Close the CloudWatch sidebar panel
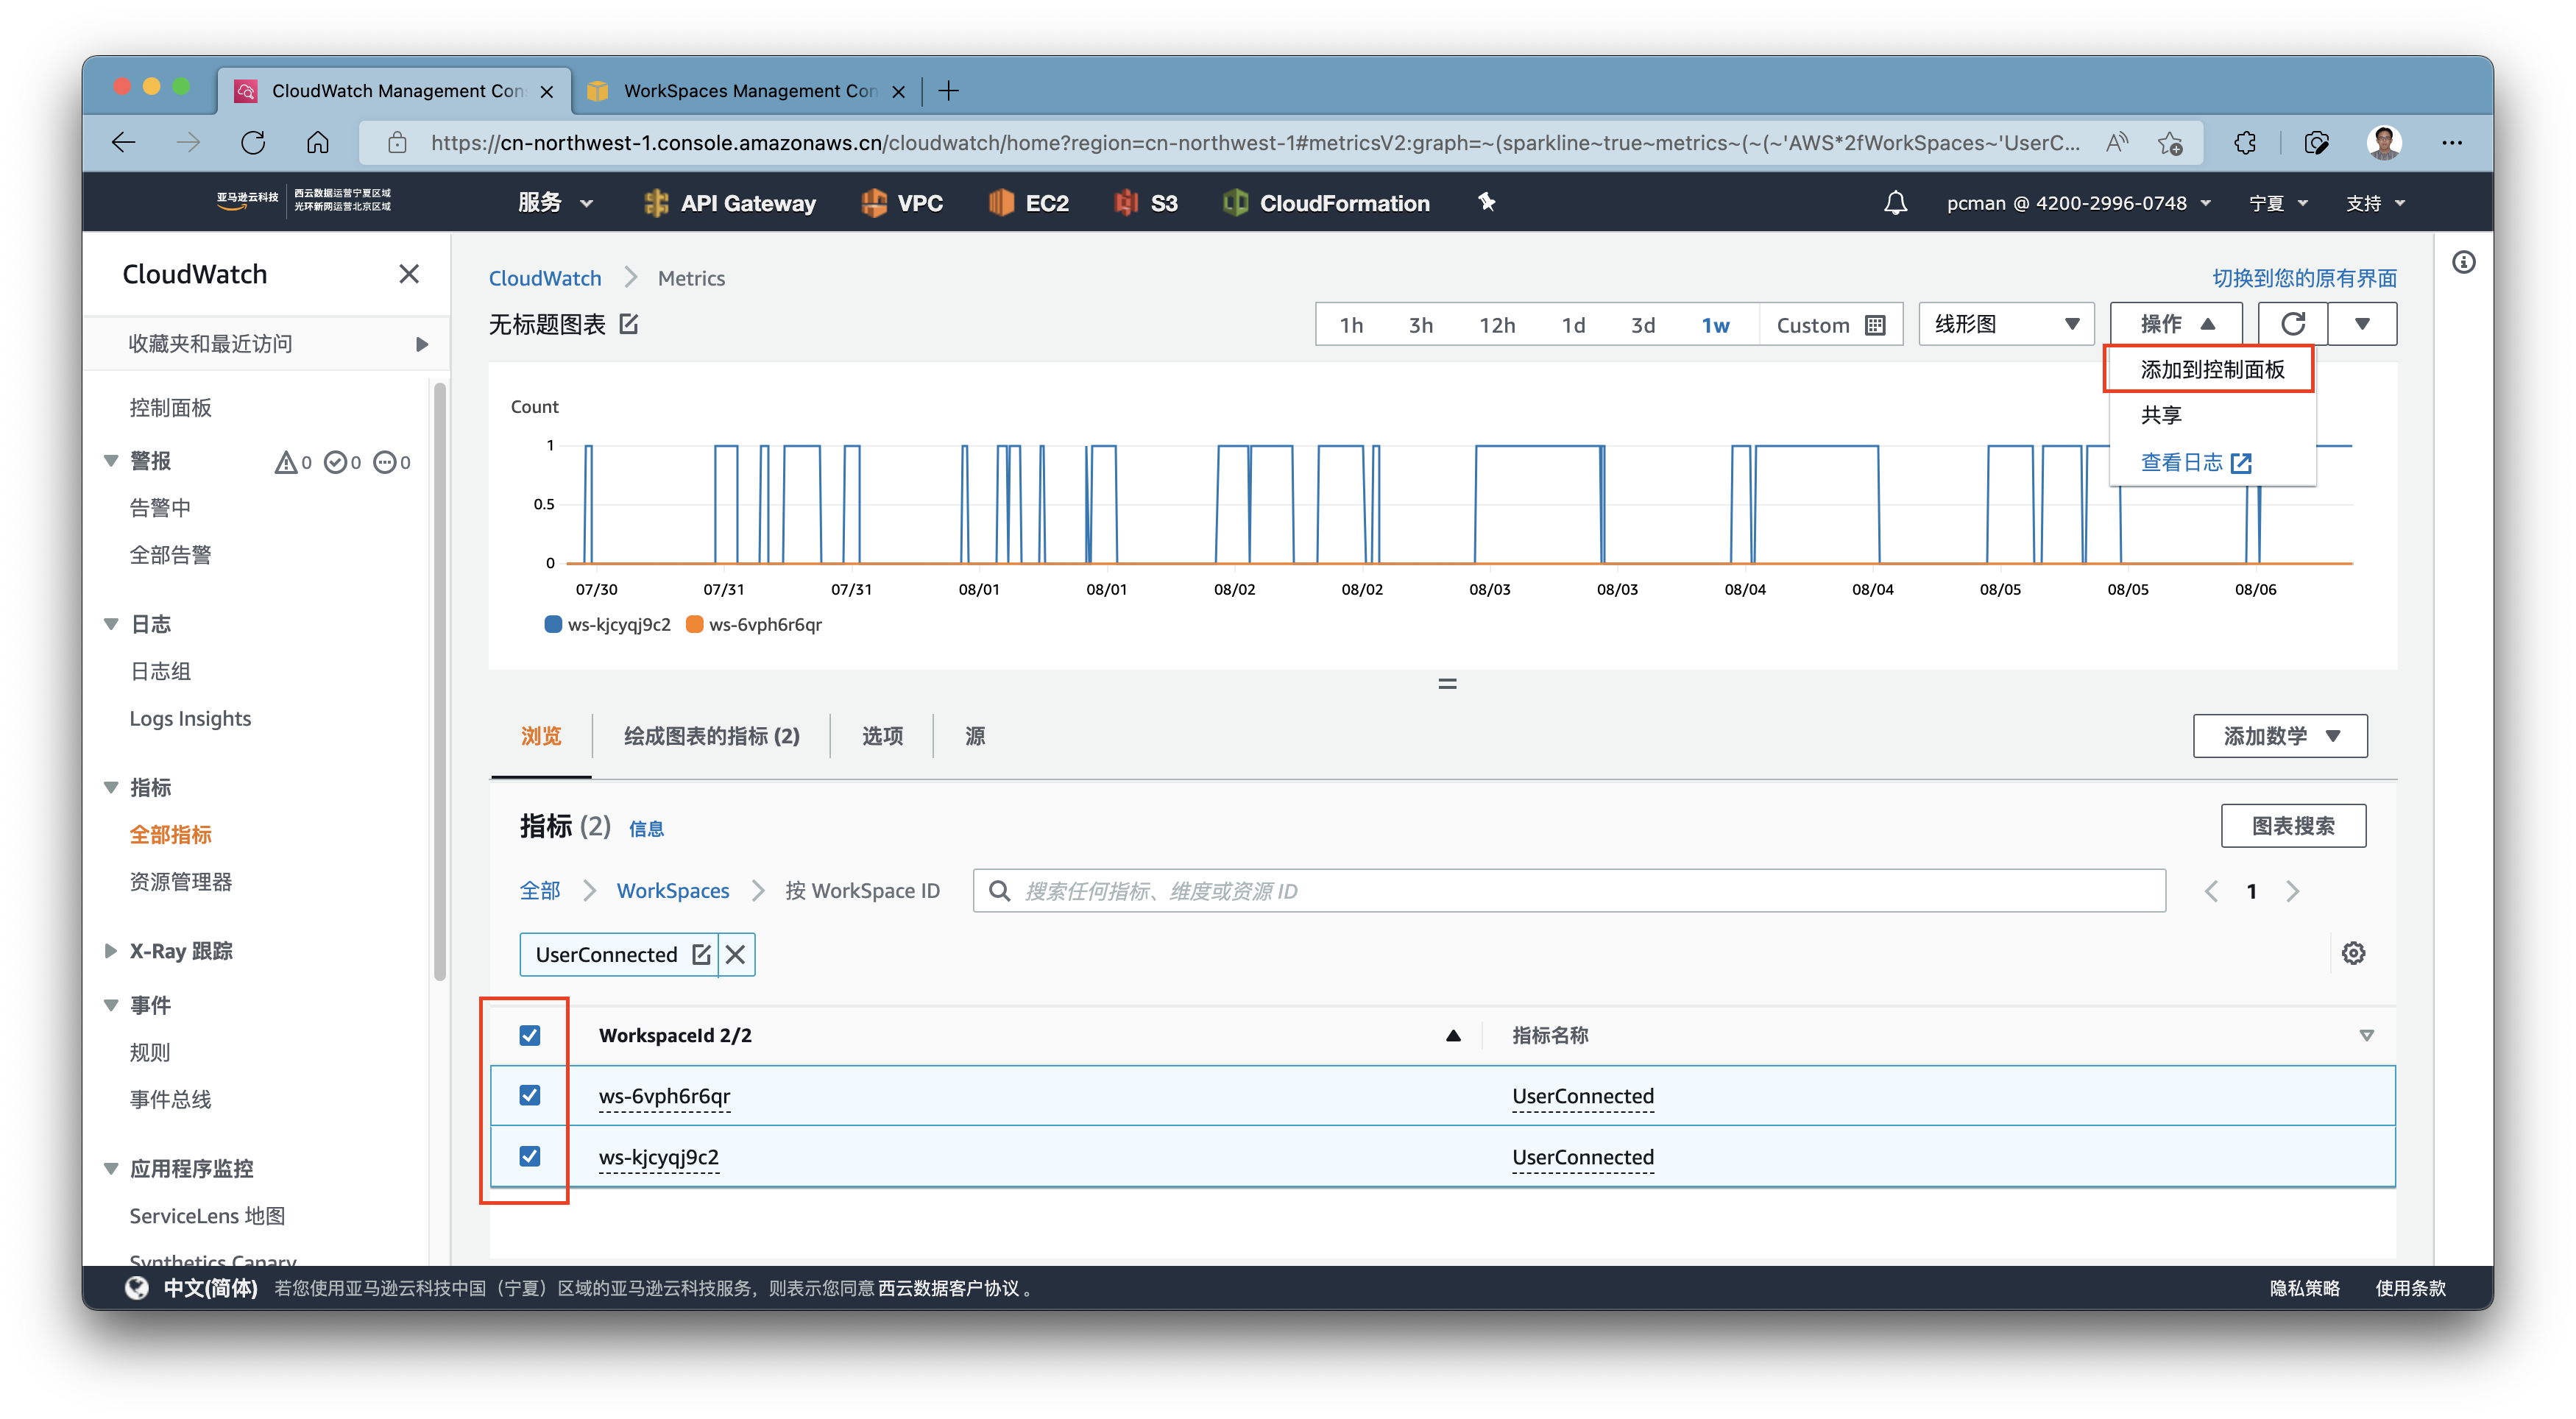The height and width of the screenshot is (1419, 2576). 408,274
